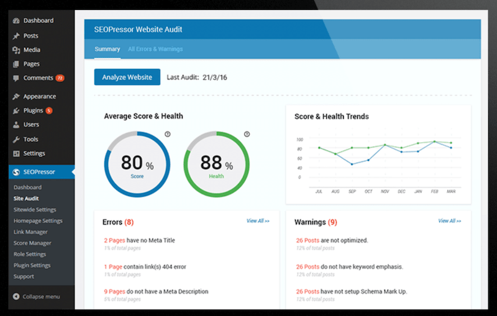The width and height of the screenshot is (497, 316).
Task: Click the Plugins 5 update badge
Action: pos(49,111)
